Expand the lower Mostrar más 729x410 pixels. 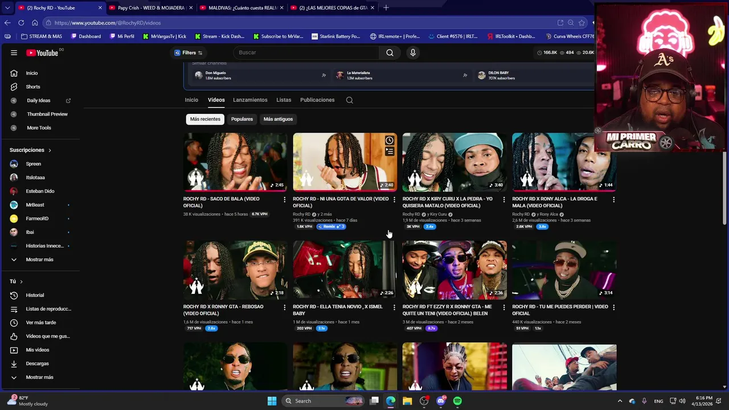[x=40, y=377]
